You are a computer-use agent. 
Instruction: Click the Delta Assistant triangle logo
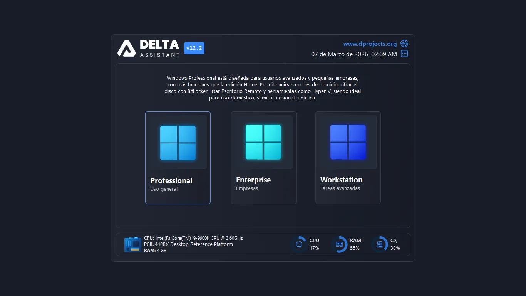[127, 49]
